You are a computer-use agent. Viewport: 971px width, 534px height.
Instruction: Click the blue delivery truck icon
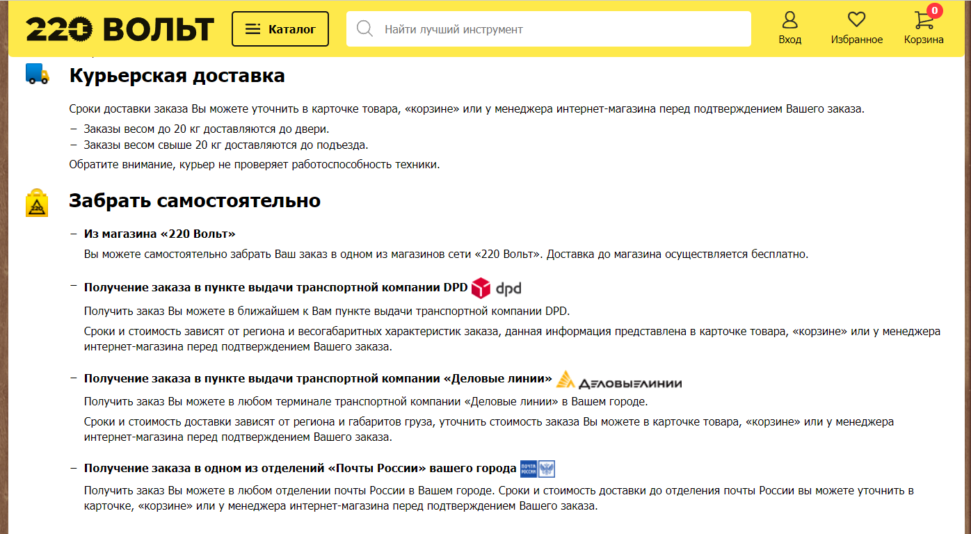38,74
